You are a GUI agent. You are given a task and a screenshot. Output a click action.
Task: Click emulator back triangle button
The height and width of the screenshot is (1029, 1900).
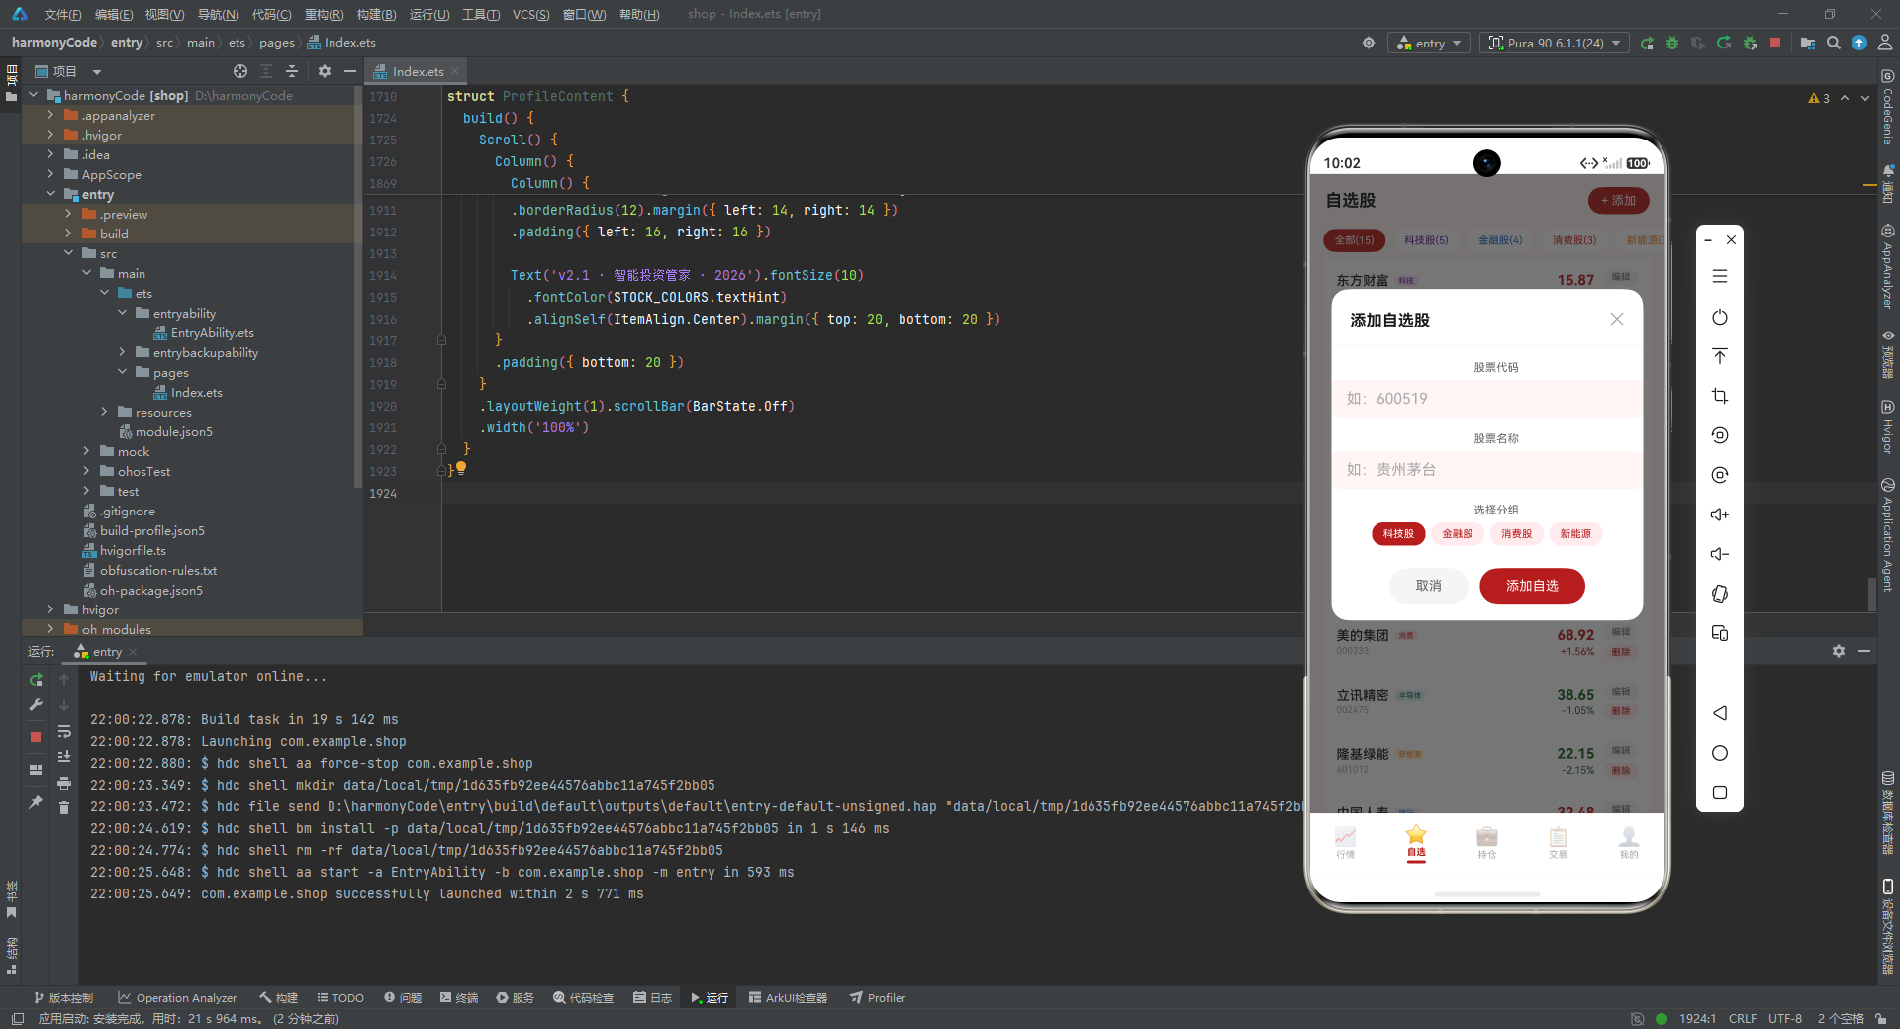click(x=1720, y=713)
